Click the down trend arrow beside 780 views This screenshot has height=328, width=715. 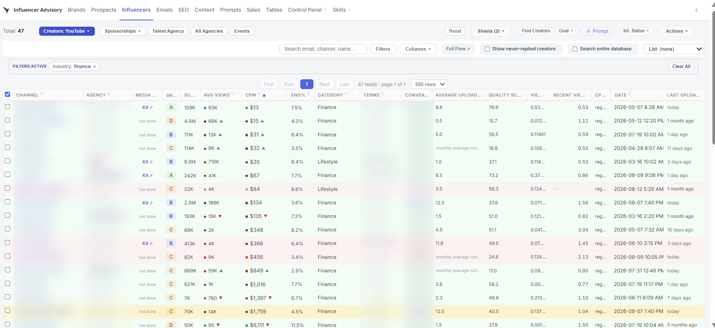[x=221, y=298]
